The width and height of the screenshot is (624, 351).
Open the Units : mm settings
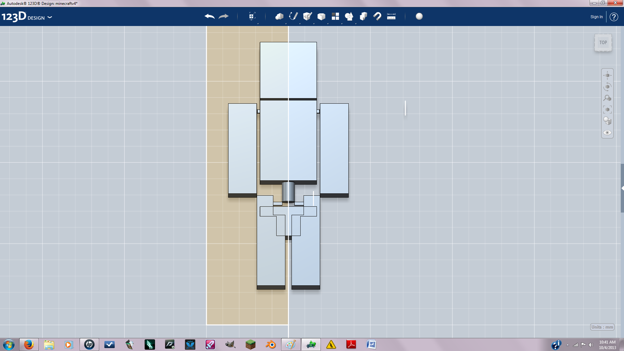(x=602, y=327)
